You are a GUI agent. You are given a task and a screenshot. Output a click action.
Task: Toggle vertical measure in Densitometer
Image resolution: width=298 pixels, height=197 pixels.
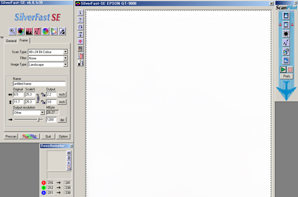(x=69, y=158)
